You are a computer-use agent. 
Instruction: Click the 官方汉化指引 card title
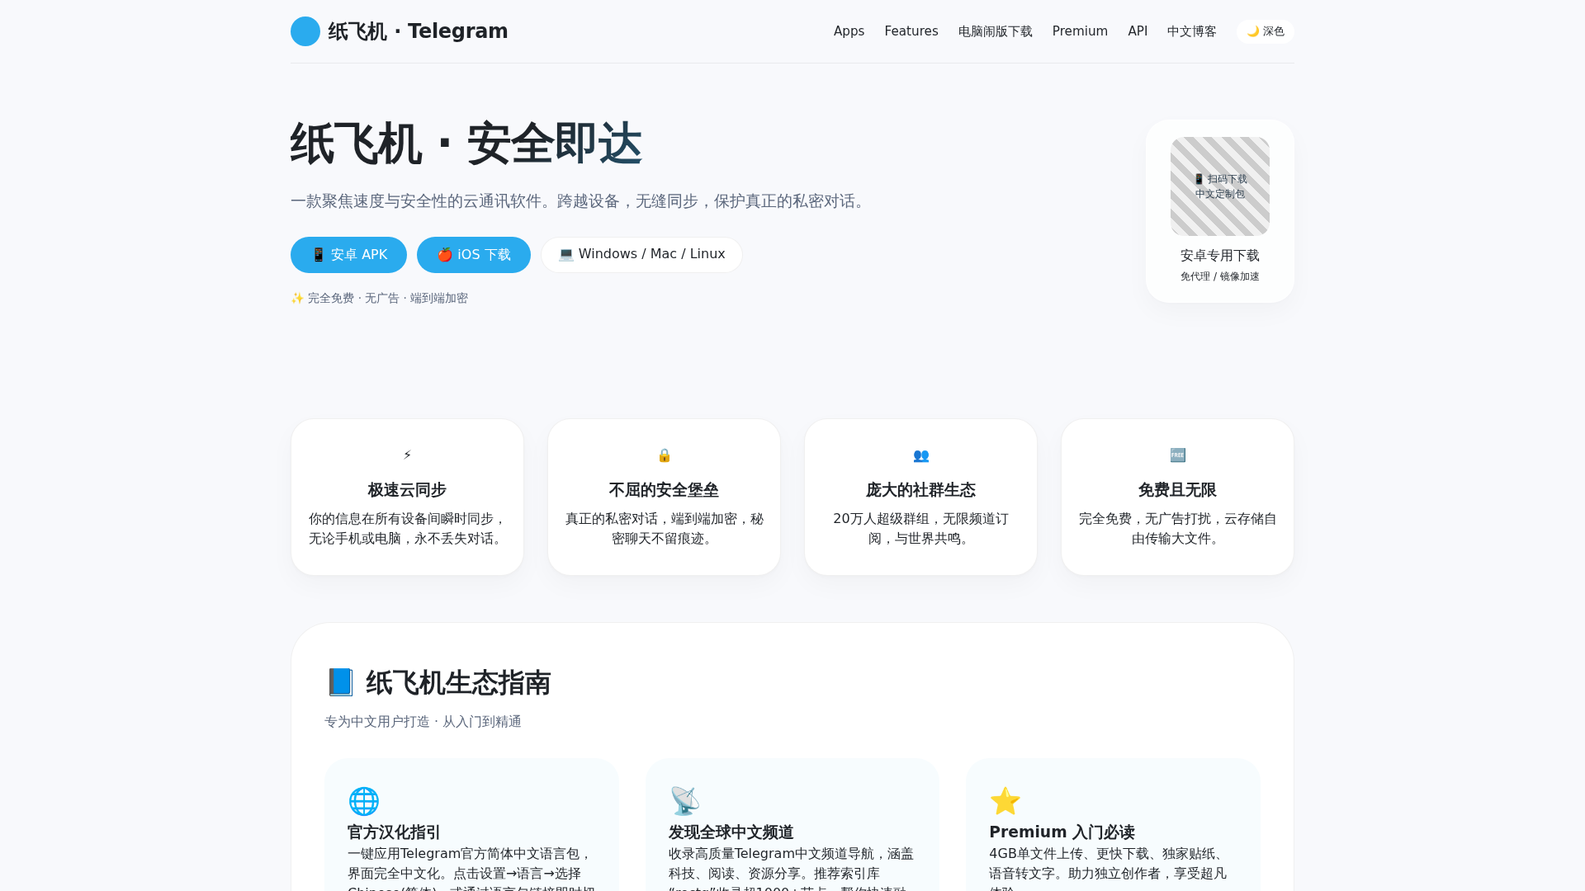395,832
